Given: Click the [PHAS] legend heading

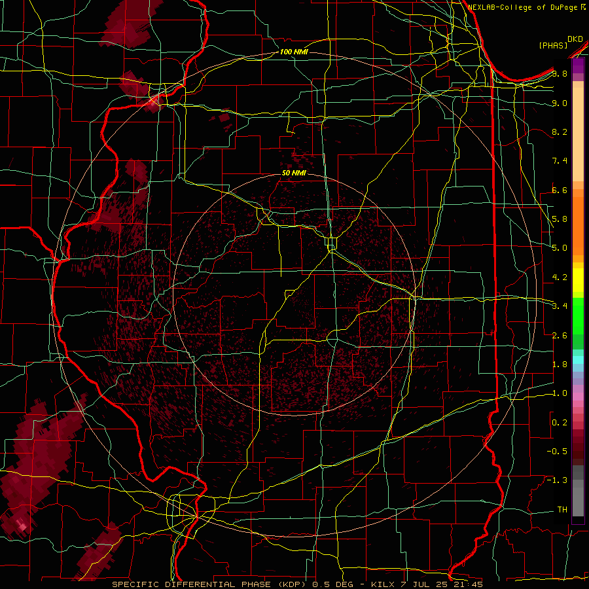Looking at the screenshot, I should coord(553,45).
